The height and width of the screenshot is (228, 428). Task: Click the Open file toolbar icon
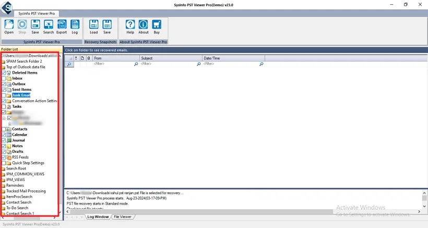click(9, 25)
